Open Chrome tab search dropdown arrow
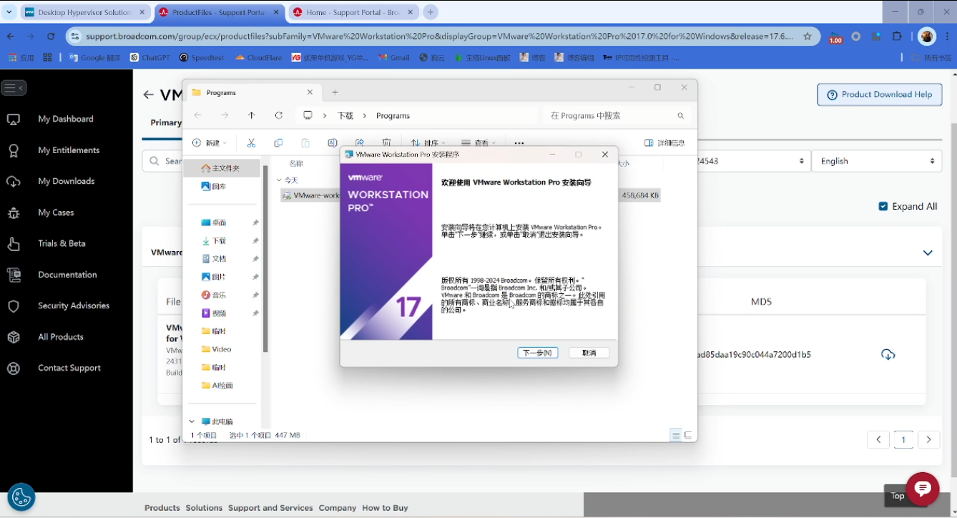This screenshot has height=518, width=957. click(9, 12)
